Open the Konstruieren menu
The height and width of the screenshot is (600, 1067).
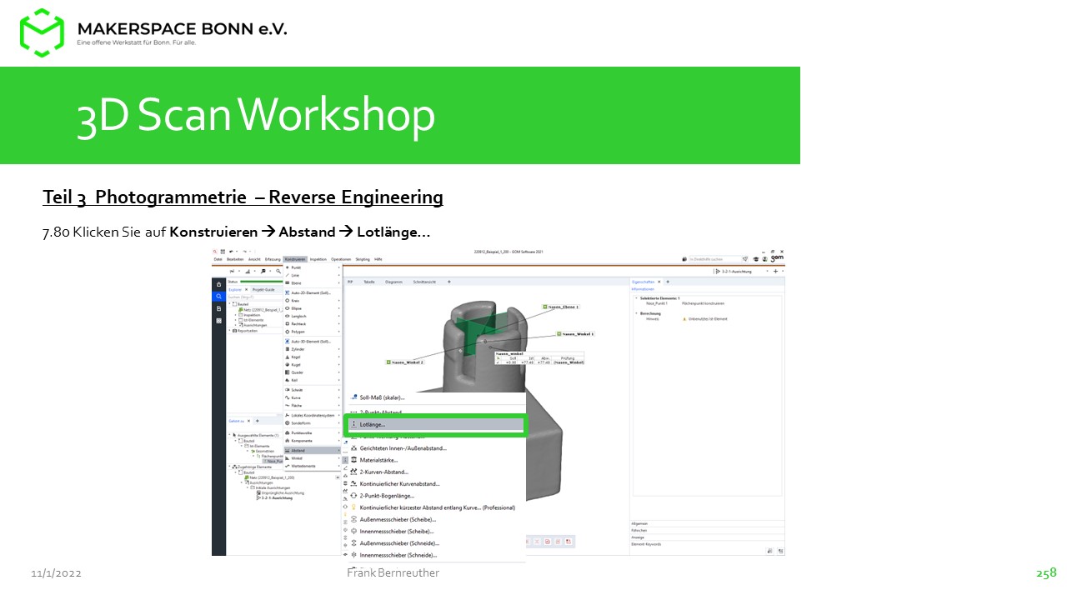pos(295,260)
